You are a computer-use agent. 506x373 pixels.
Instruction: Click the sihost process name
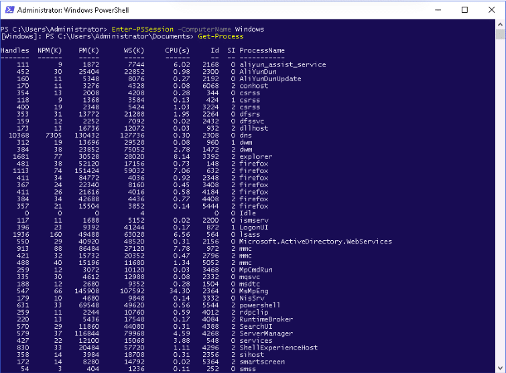click(x=252, y=355)
